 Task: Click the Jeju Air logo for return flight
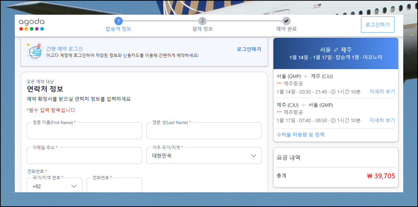click(x=280, y=112)
